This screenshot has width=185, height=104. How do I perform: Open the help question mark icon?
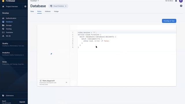[181, 6]
